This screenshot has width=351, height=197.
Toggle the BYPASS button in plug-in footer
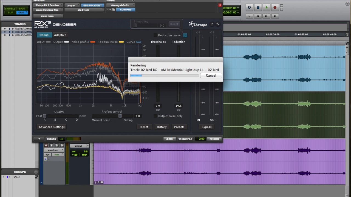[51, 139]
